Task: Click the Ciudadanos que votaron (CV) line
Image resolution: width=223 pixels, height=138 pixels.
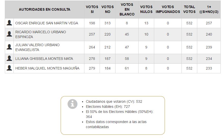Action: [114, 101]
